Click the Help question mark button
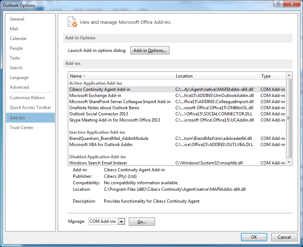 [278, 4]
